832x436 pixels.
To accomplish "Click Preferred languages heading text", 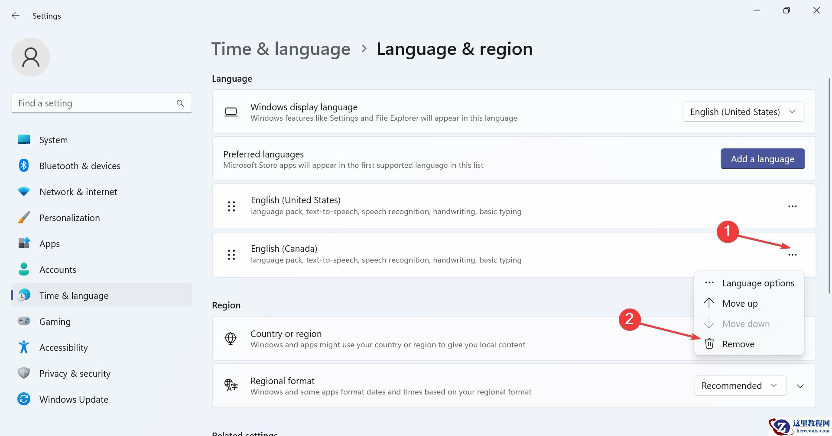I will click(263, 154).
